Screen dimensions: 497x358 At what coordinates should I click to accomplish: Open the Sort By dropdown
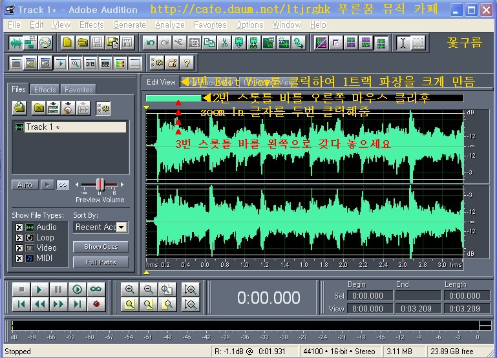(x=122, y=227)
